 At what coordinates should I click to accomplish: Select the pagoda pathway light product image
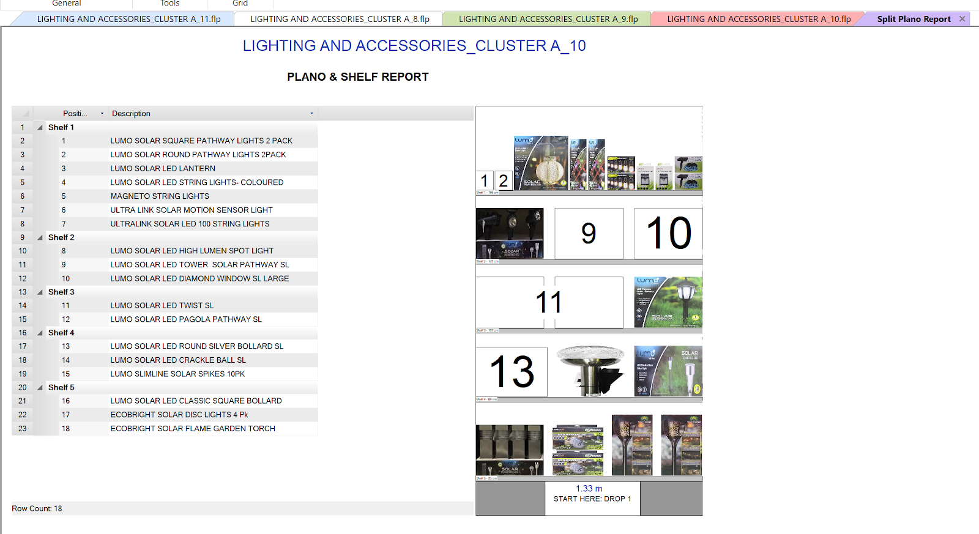click(668, 302)
